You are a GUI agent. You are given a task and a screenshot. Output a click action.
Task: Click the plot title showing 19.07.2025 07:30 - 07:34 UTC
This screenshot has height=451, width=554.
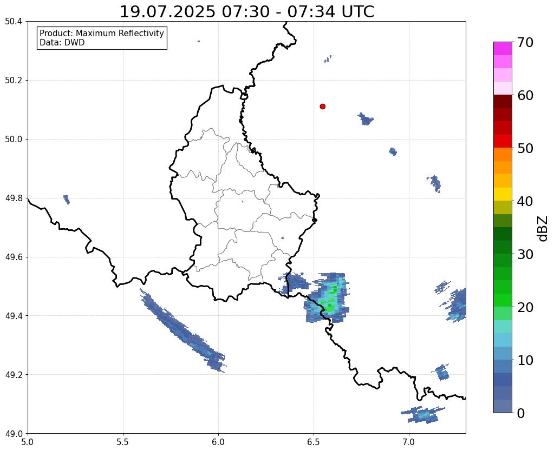point(247,12)
